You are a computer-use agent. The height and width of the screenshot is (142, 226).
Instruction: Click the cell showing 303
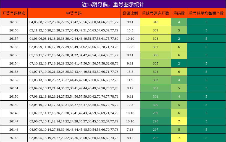click(x=156, y=80)
